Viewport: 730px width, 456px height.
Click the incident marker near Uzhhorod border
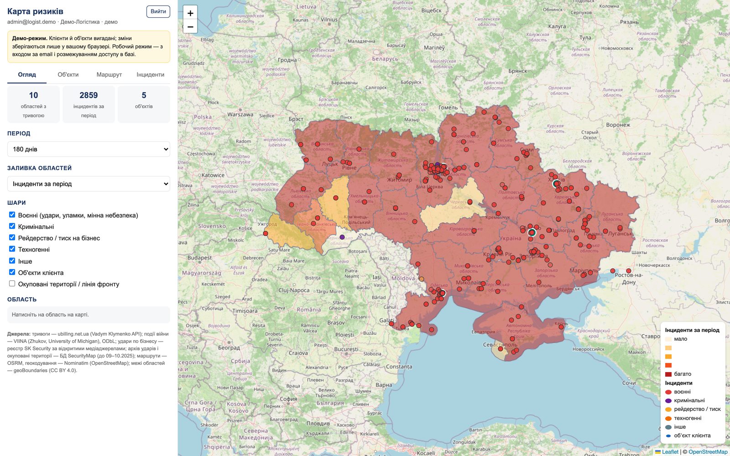pyautogui.click(x=266, y=233)
